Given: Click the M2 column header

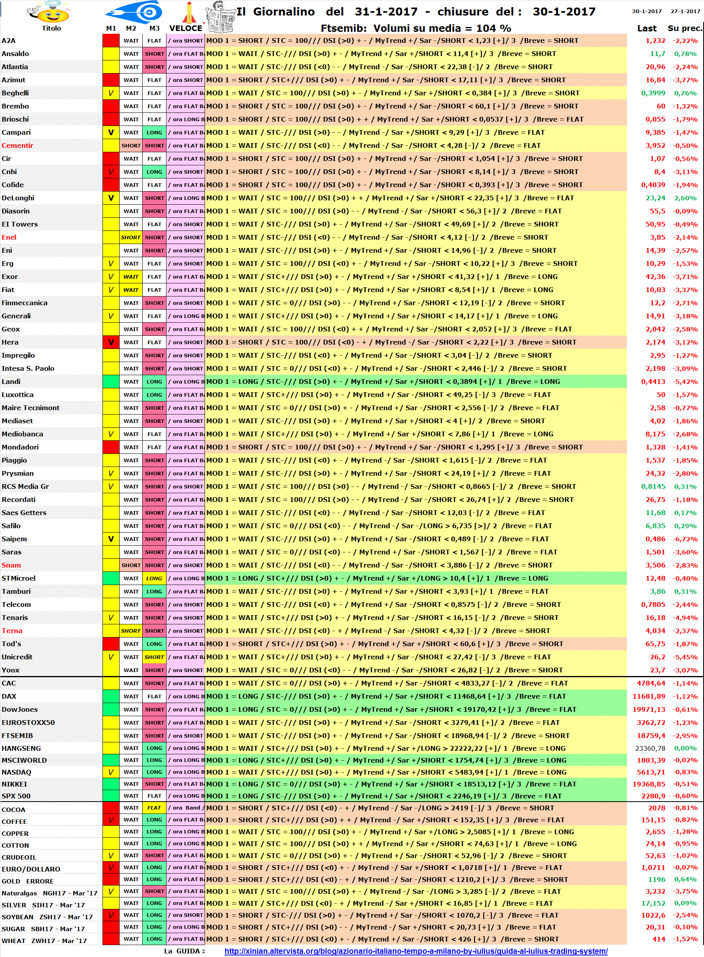Looking at the screenshot, I should tap(131, 28).
